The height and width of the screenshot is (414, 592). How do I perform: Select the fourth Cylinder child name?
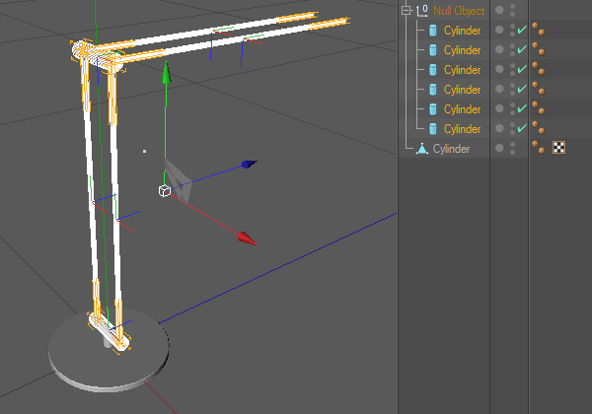462,90
